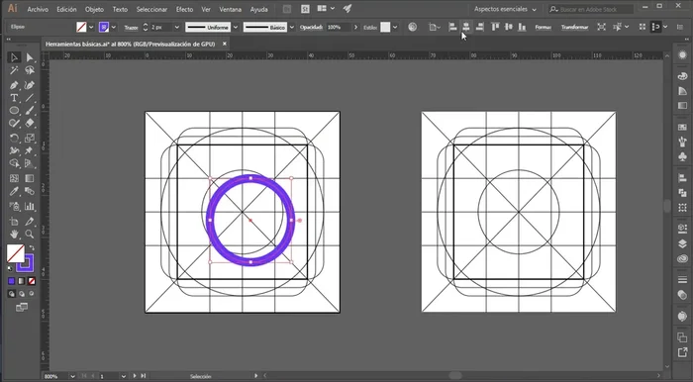Apply solid Color mode button

[x=12, y=281]
